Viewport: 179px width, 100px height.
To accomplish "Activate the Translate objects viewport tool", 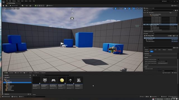I will pos(116,9).
